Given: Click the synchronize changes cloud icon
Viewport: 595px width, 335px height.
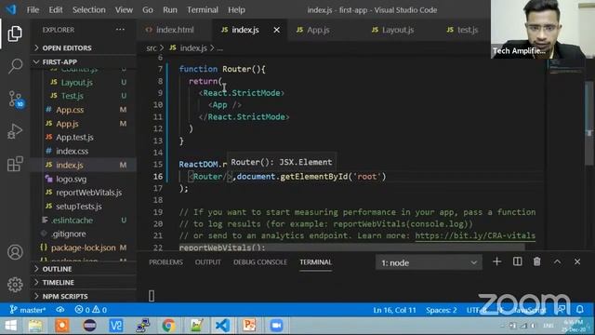Looking at the screenshot, I should click(59, 310).
